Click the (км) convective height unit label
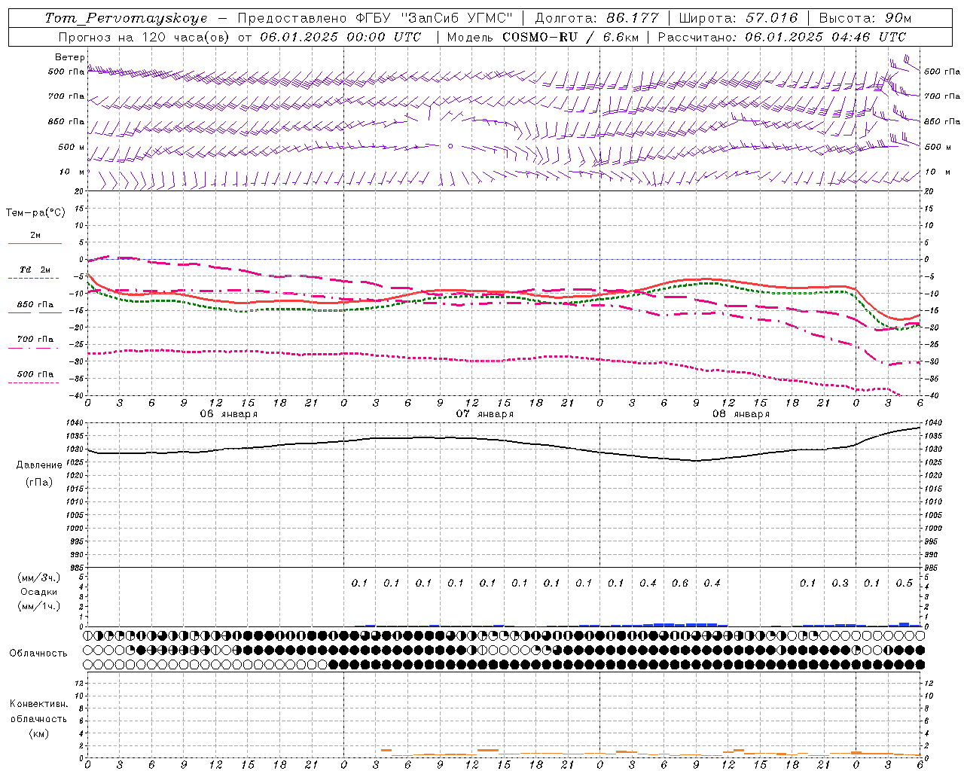 [x=38, y=733]
